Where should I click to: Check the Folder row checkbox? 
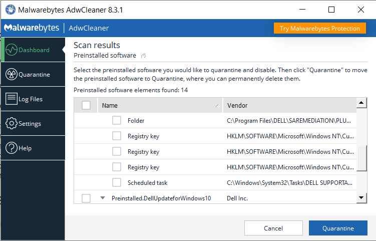point(117,120)
